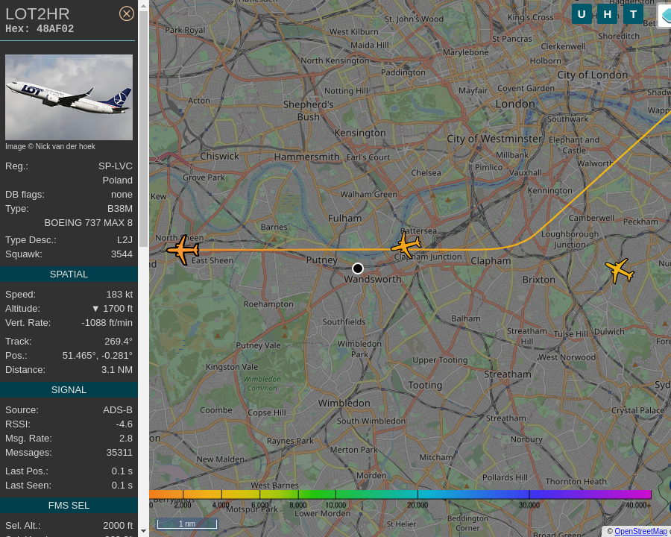Click the BOEING 737 MAX 8 text
The width and height of the screenshot is (671, 537).
coord(88,223)
